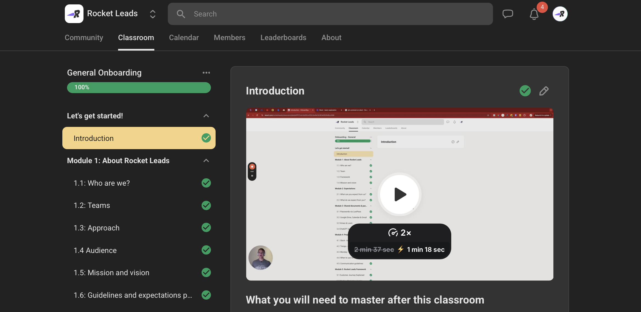
Task: Click the Rocket Leads logo icon
Action: point(74,14)
